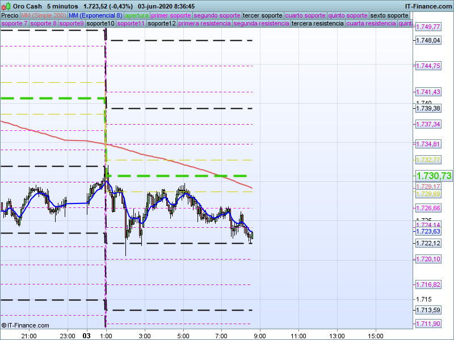Click the 5 minutos timeframe text
Screen dimensions: 454x340
pyautogui.click(x=62, y=6)
